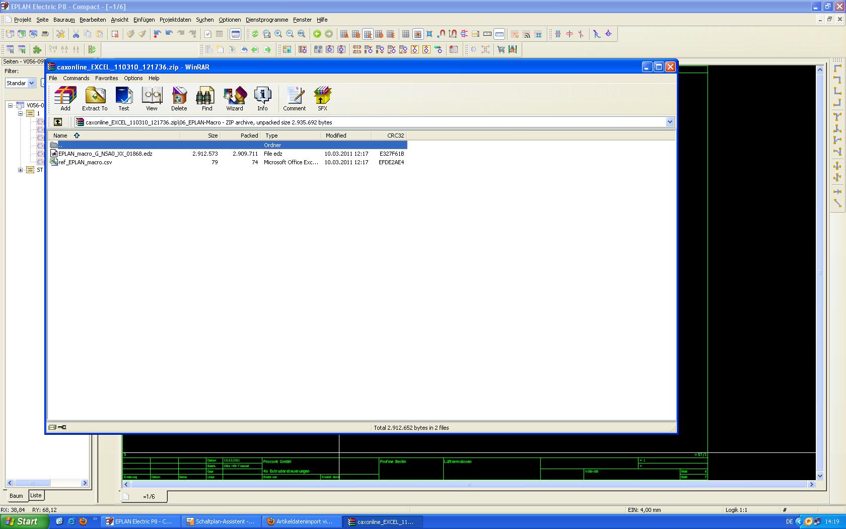Click the Extract To button in WinRAR
The image size is (846, 529).
point(95,99)
